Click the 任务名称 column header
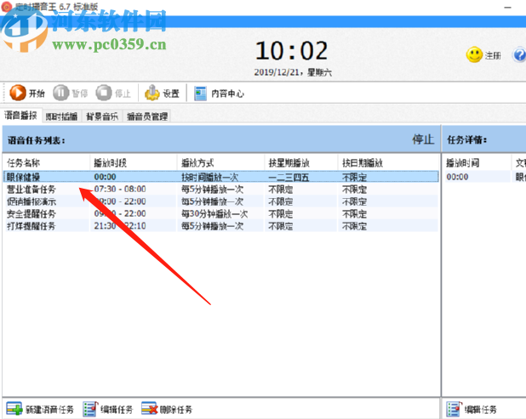This screenshot has height=419, width=526. pyautogui.click(x=46, y=163)
